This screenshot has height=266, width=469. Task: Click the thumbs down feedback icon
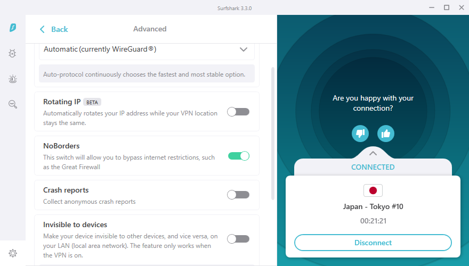click(x=360, y=134)
